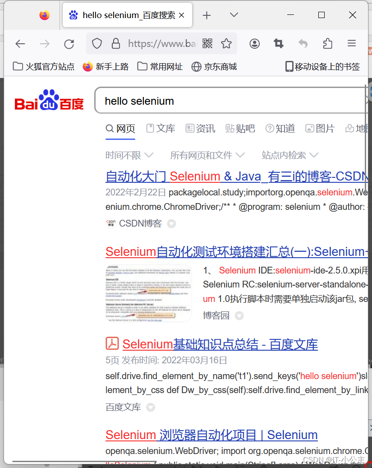
Task: Take a screenshot using the crop icon
Action: tap(278, 43)
